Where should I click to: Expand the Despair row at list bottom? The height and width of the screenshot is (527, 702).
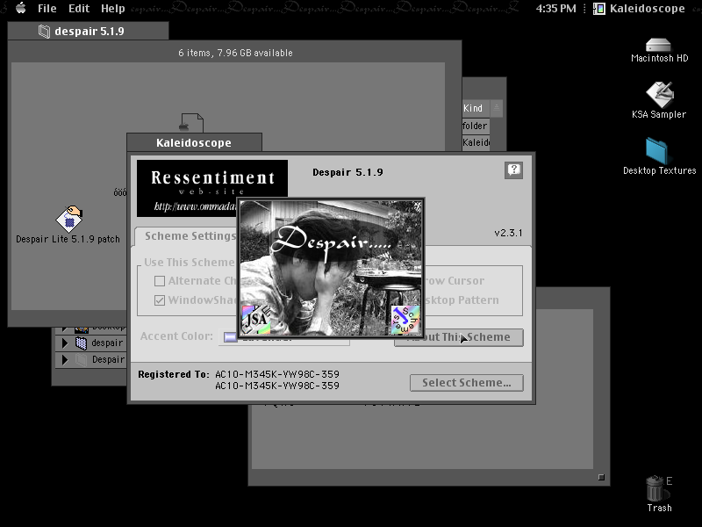click(x=65, y=360)
